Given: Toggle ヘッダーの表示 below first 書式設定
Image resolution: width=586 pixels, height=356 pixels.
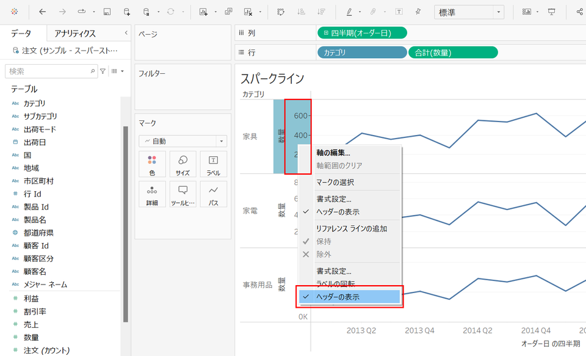Looking at the screenshot, I should pyautogui.click(x=349, y=212).
